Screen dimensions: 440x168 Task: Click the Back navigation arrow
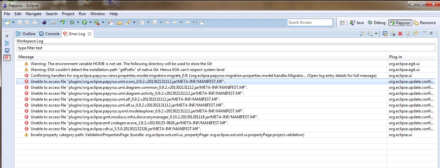point(175,22)
